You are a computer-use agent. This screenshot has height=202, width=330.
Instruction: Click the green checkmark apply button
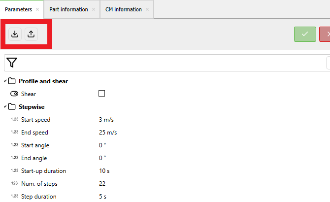tap(305, 34)
